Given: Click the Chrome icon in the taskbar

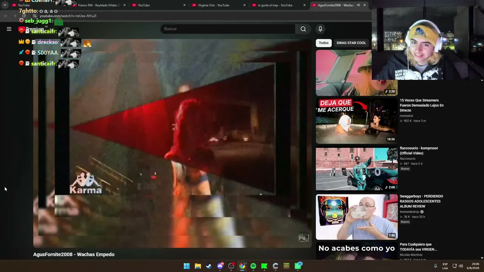Looking at the screenshot, I should (x=242, y=266).
